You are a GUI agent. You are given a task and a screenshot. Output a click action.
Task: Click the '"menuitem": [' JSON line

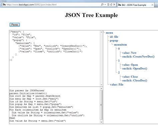click(x=25, y=43)
